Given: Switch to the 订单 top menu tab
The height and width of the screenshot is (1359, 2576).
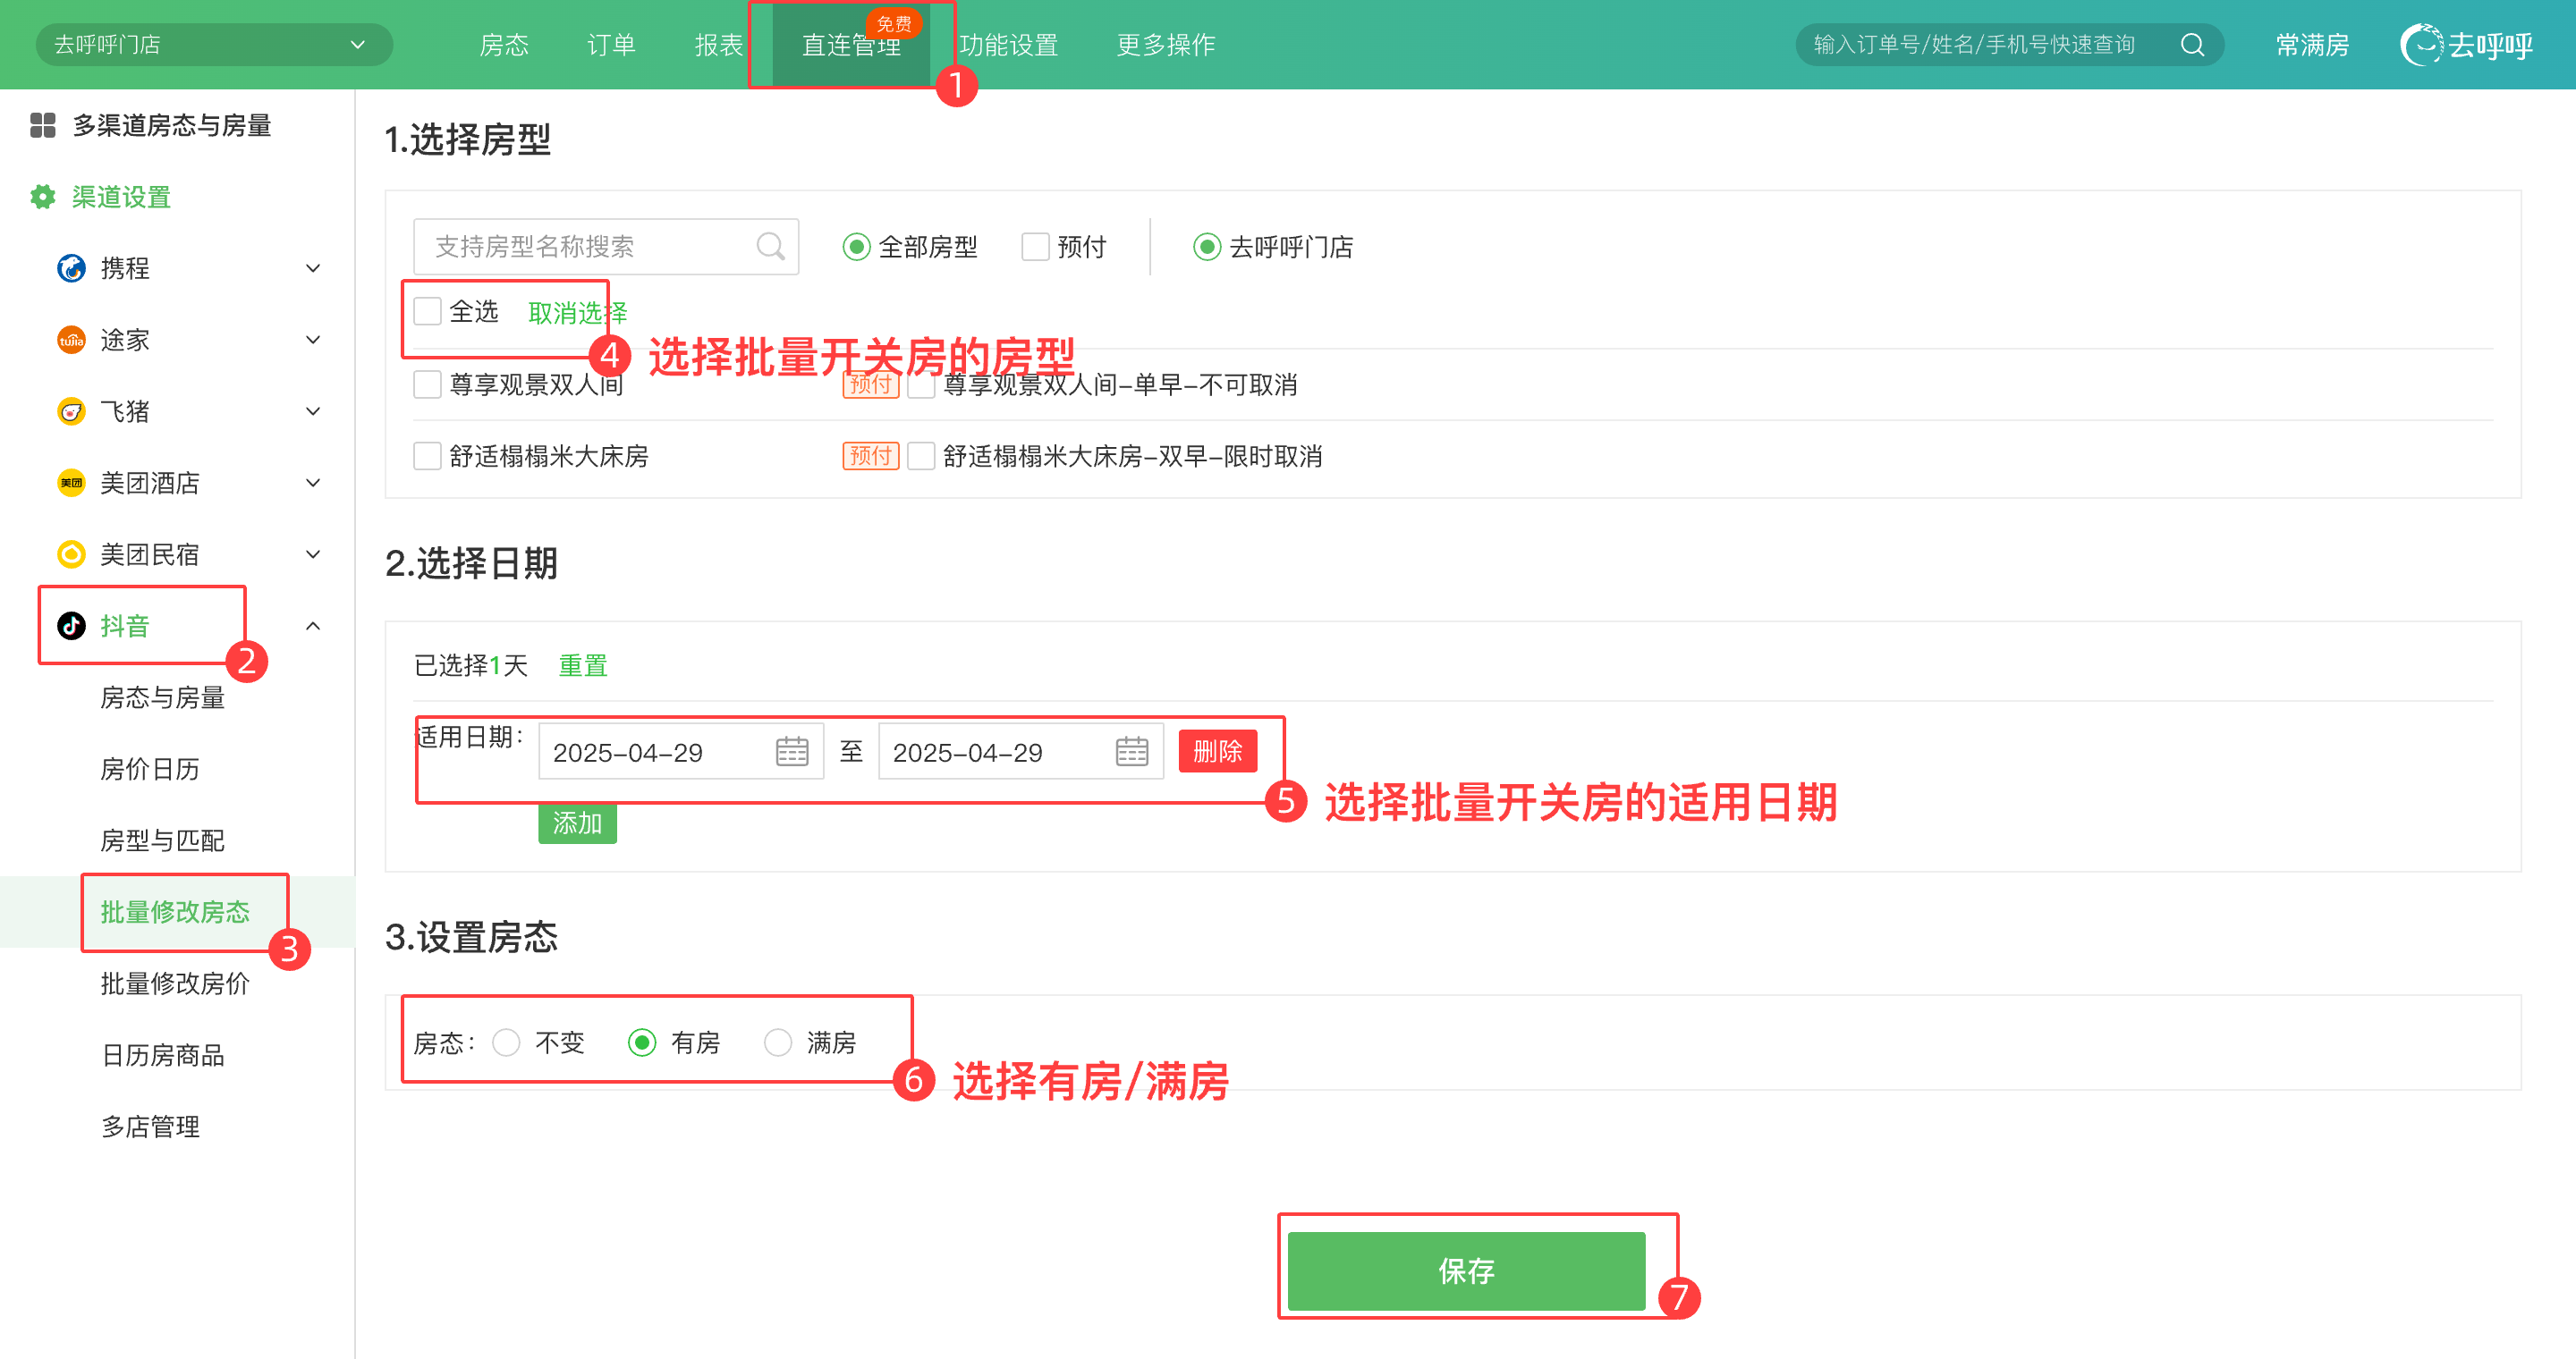Looking at the screenshot, I should click(x=611, y=45).
